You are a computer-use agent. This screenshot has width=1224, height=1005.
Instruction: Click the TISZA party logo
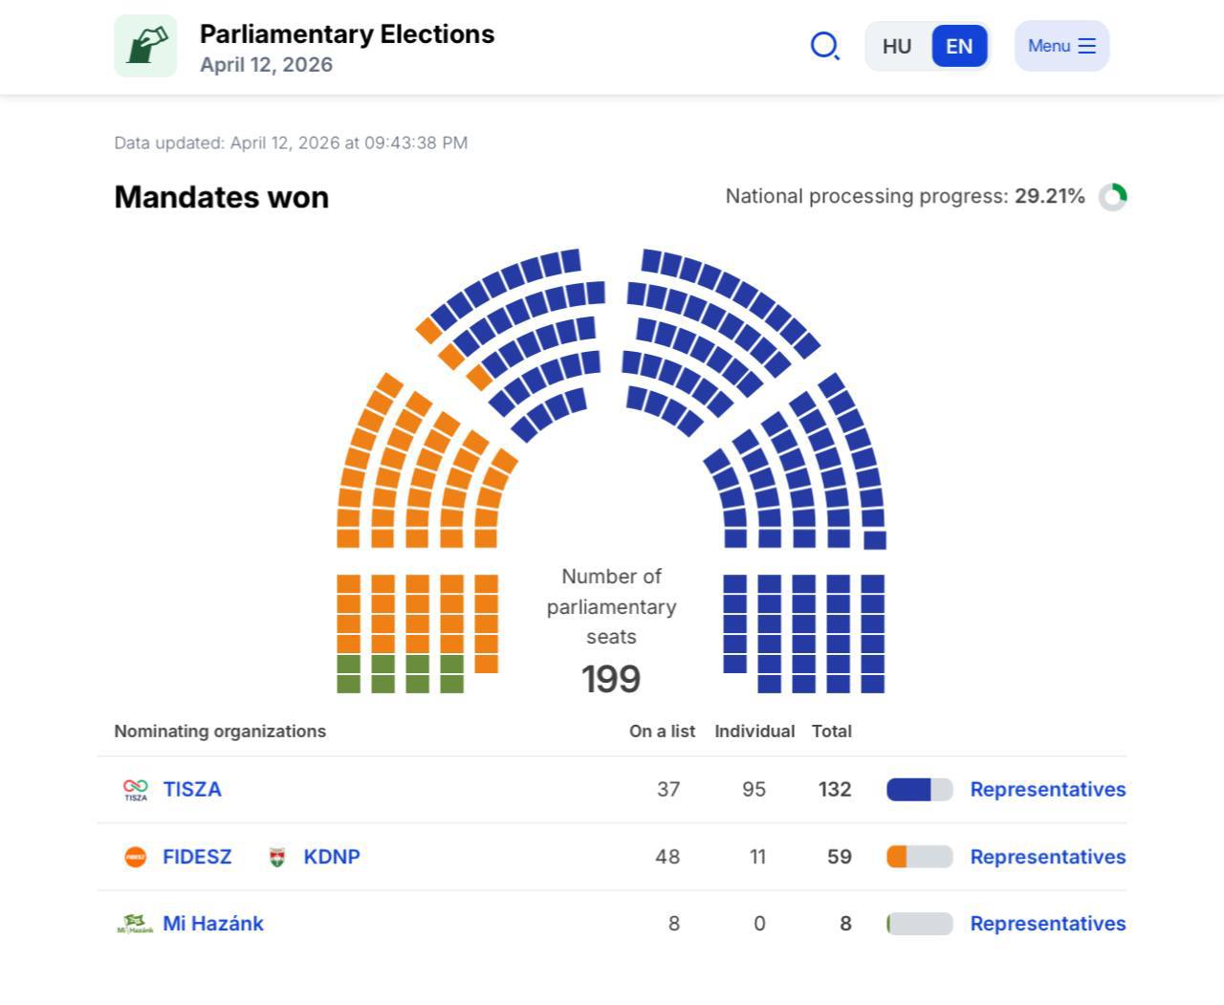click(x=136, y=790)
